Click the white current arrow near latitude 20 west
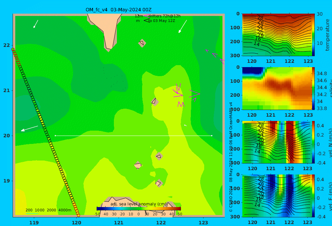 click(x=30, y=129)
